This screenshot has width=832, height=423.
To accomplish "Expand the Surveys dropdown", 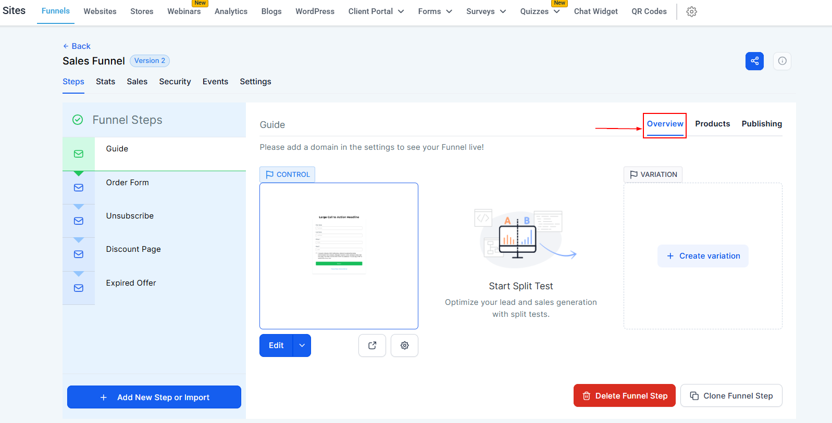I will pyautogui.click(x=486, y=11).
